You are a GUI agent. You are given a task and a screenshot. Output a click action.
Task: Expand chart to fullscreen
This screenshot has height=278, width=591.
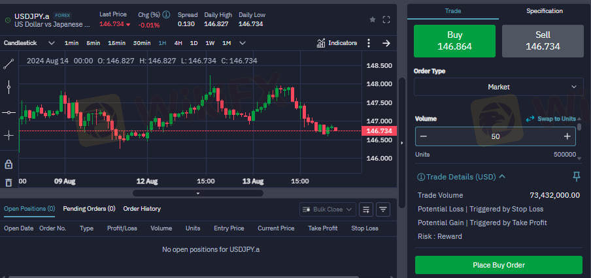[x=386, y=20]
